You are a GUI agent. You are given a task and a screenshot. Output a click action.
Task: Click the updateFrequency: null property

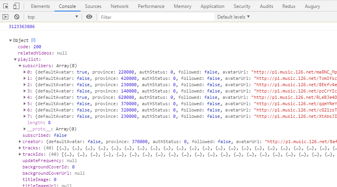click(50, 161)
